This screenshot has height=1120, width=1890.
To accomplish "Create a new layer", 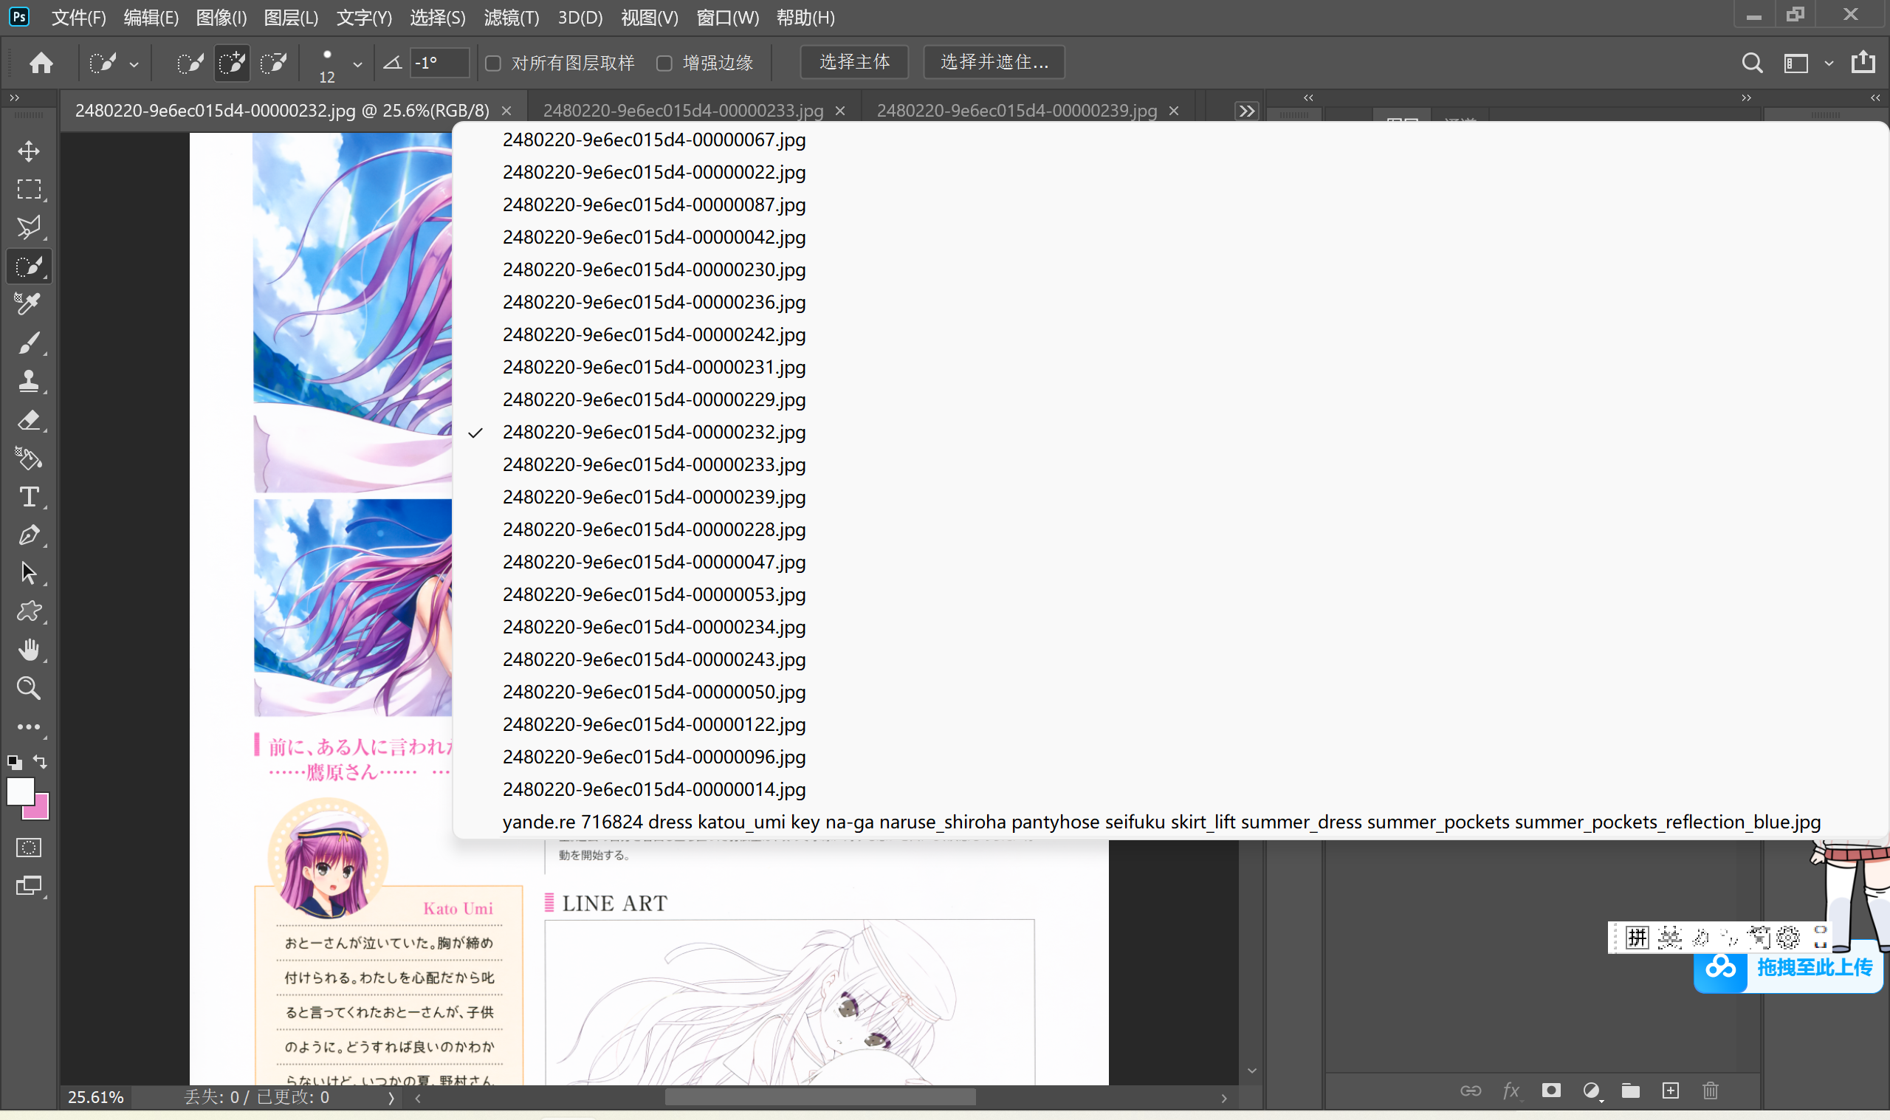I will 1671,1090.
